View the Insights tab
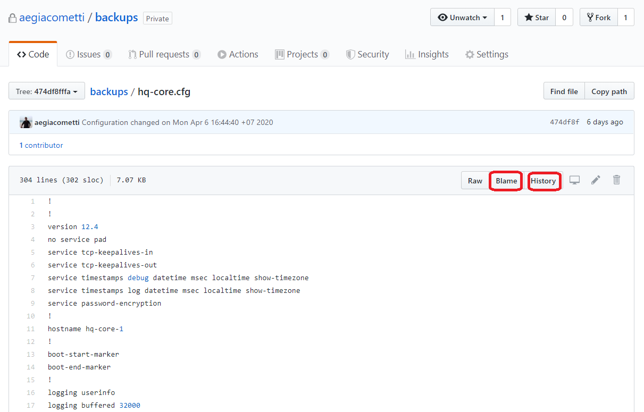The image size is (644, 412). (x=427, y=54)
